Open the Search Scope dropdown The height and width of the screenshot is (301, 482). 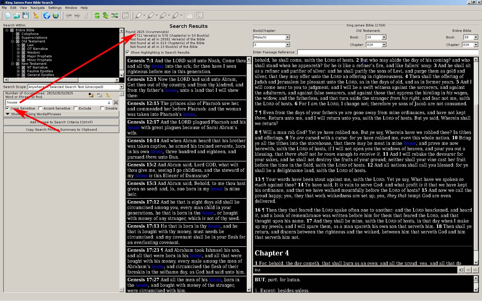pos(121,87)
